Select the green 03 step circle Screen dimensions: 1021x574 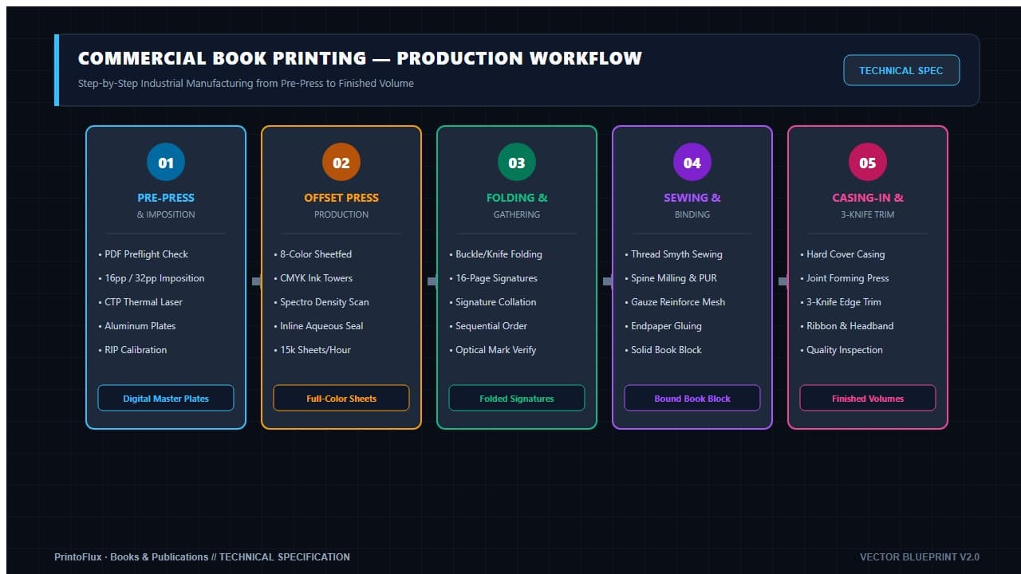(x=517, y=163)
